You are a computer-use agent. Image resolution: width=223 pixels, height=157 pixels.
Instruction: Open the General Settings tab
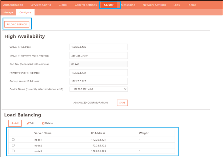(85, 5)
